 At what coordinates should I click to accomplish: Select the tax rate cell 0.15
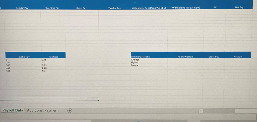[x=54, y=60]
